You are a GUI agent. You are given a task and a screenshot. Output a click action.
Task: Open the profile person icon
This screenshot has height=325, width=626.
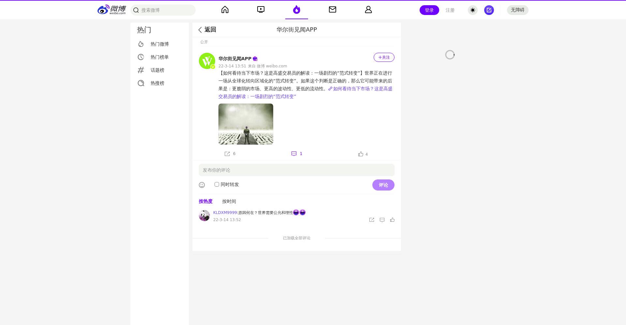368,10
